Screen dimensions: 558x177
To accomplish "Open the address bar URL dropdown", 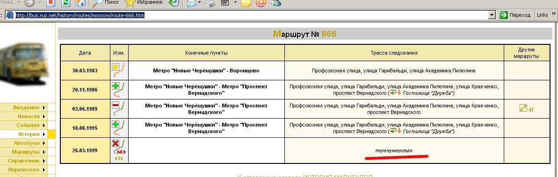I will point(492,15).
